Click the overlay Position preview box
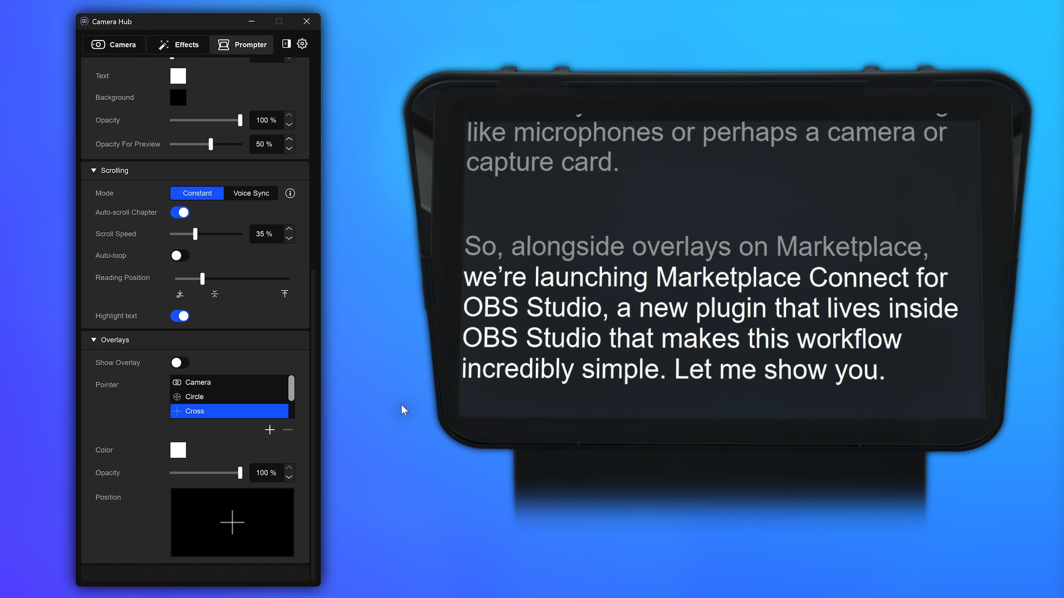Viewport: 1064px width, 598px height. pyautogui.click(x=232, y=523)
